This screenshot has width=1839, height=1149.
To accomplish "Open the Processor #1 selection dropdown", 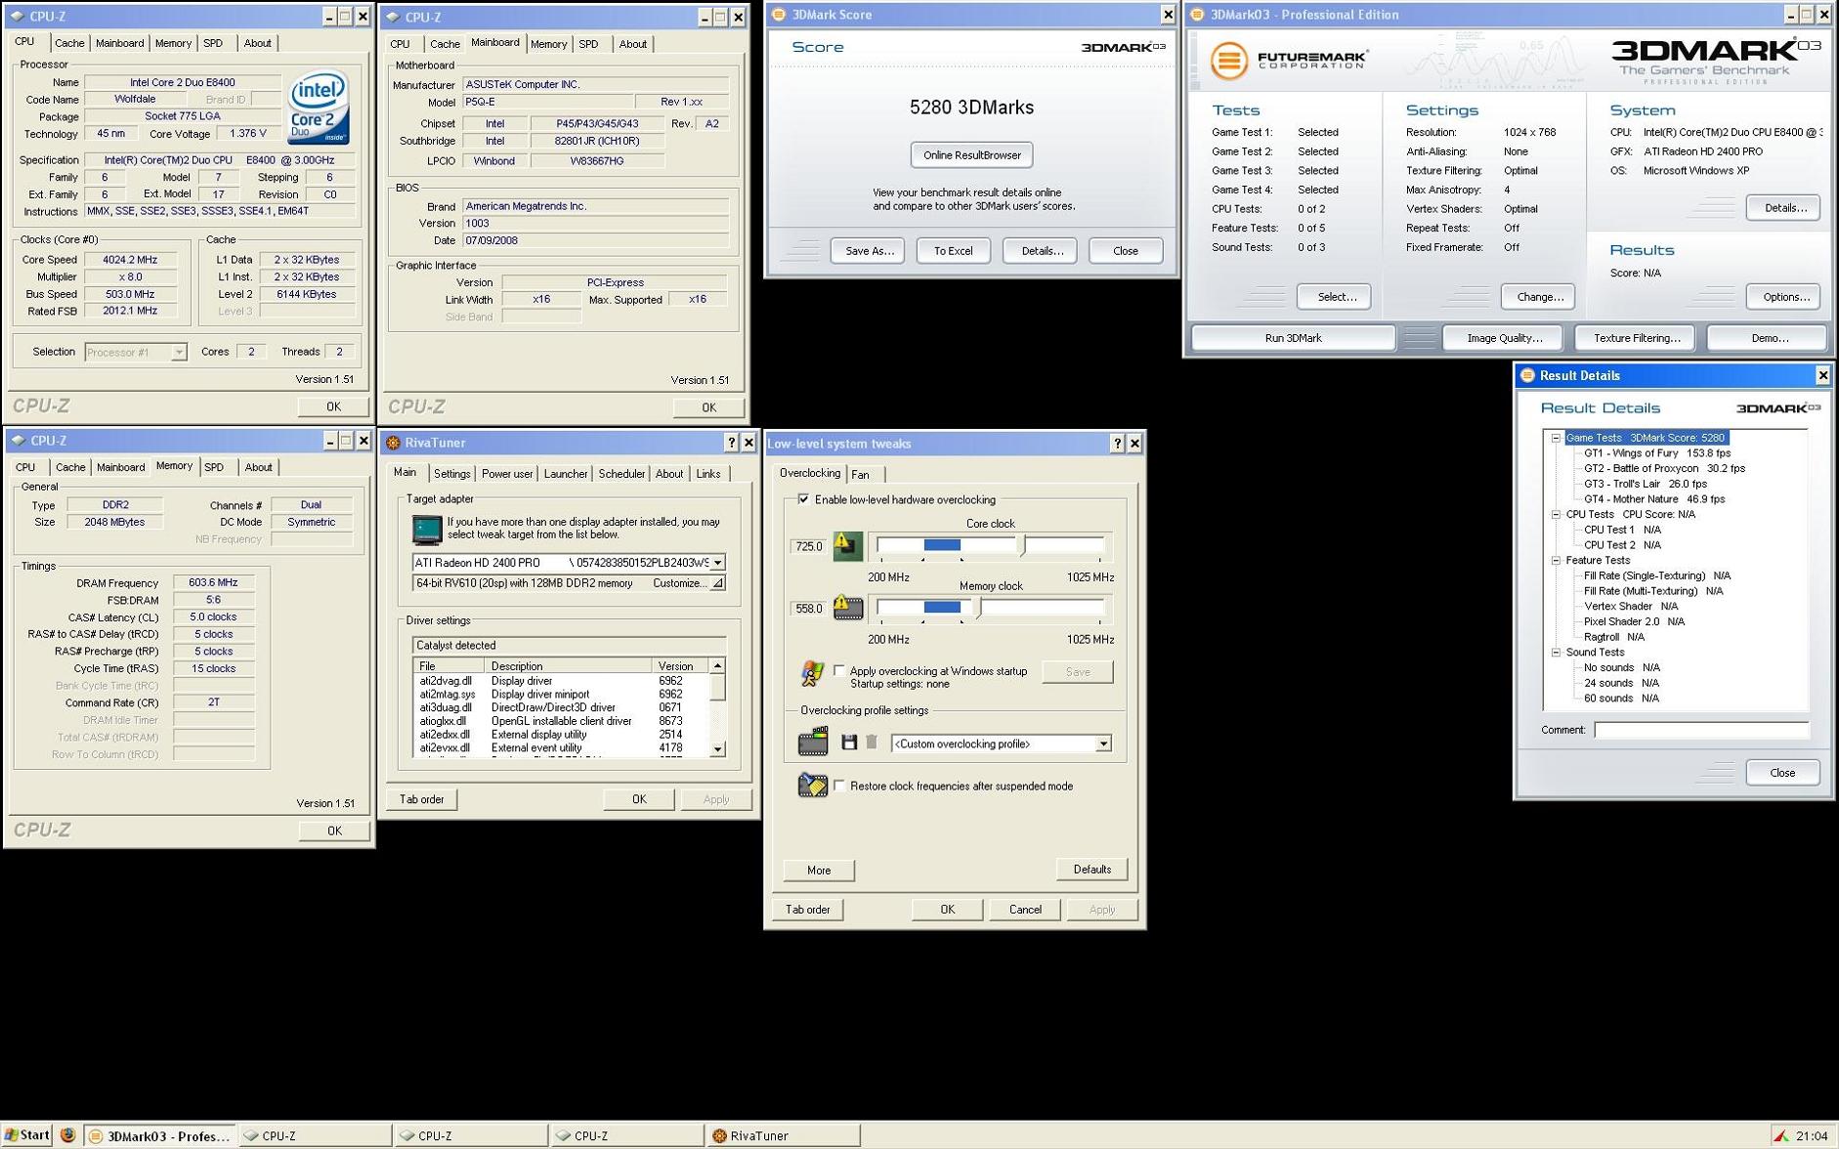I will point(179,352).
